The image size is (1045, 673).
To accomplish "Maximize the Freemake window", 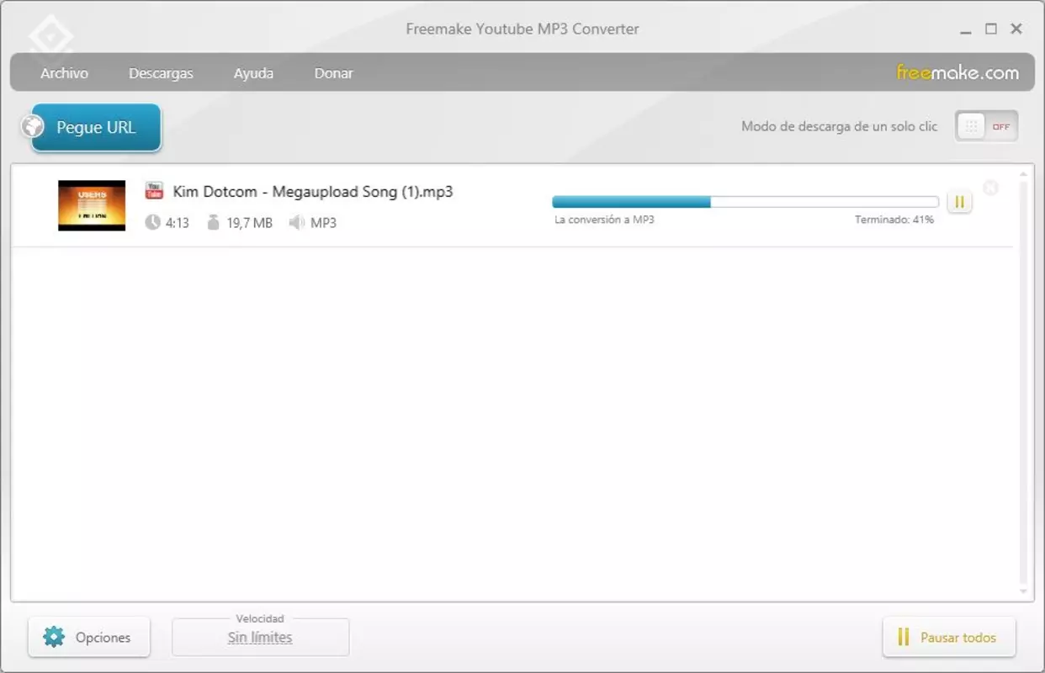I will (991, 29).
